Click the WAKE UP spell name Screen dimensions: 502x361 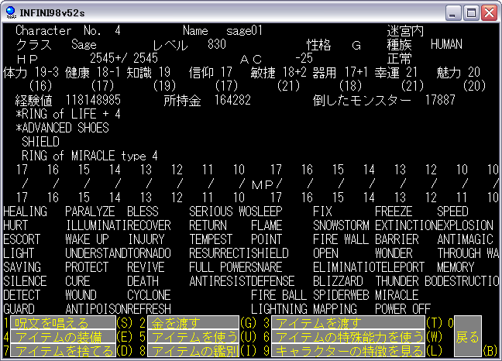[87, 239]
